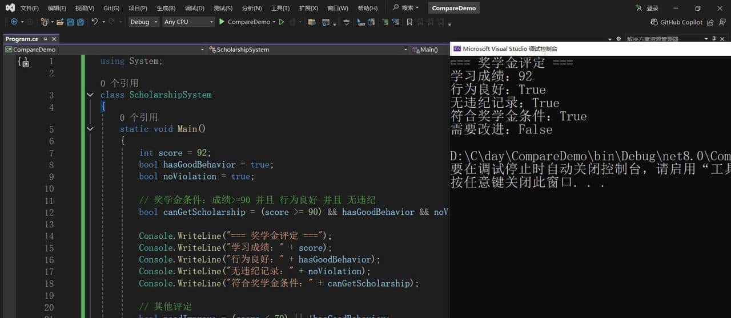Click the console window title icon
731x318 pixels.
click(x=457, y=49)
